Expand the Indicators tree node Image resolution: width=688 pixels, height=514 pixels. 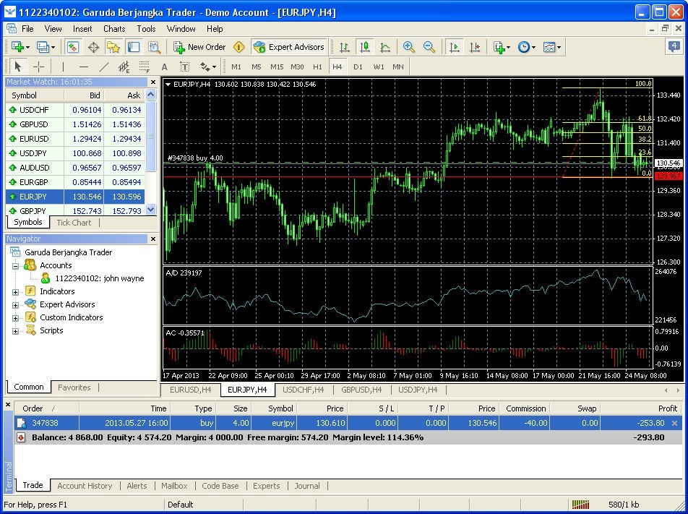[x=15, y=291]
